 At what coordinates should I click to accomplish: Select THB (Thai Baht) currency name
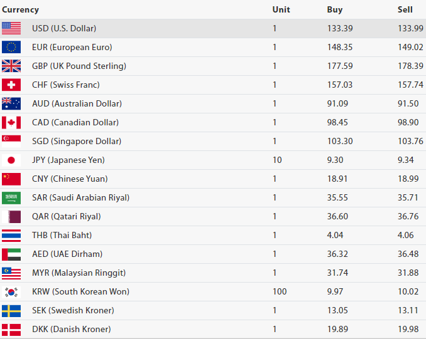tap(62, 235)
